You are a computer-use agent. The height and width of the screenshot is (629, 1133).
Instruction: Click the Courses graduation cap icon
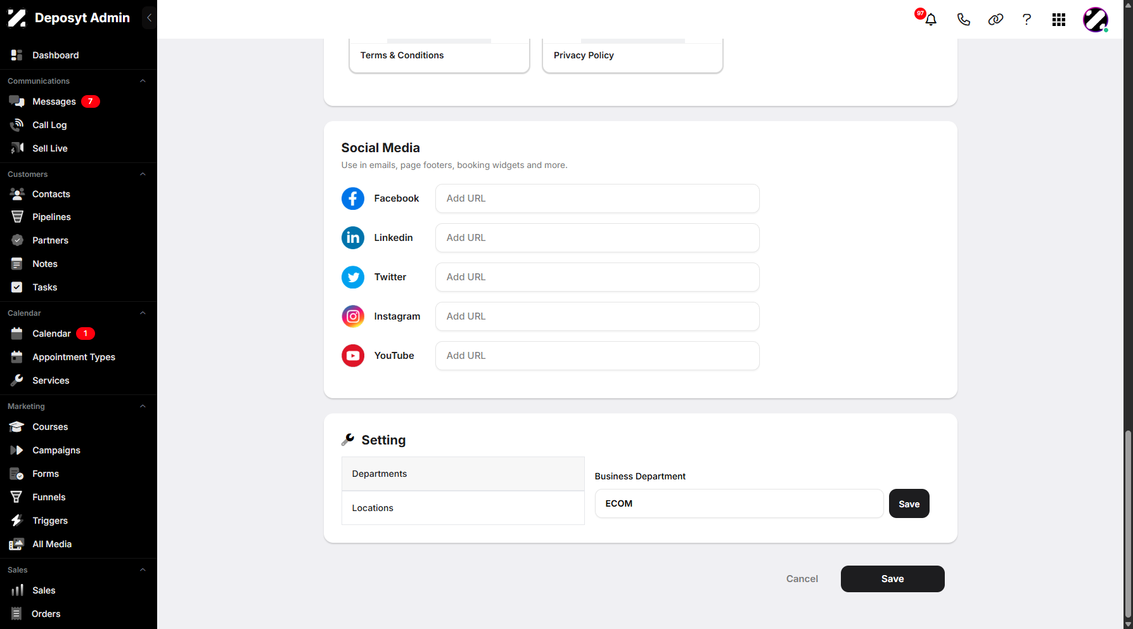[x=17, y=427]
